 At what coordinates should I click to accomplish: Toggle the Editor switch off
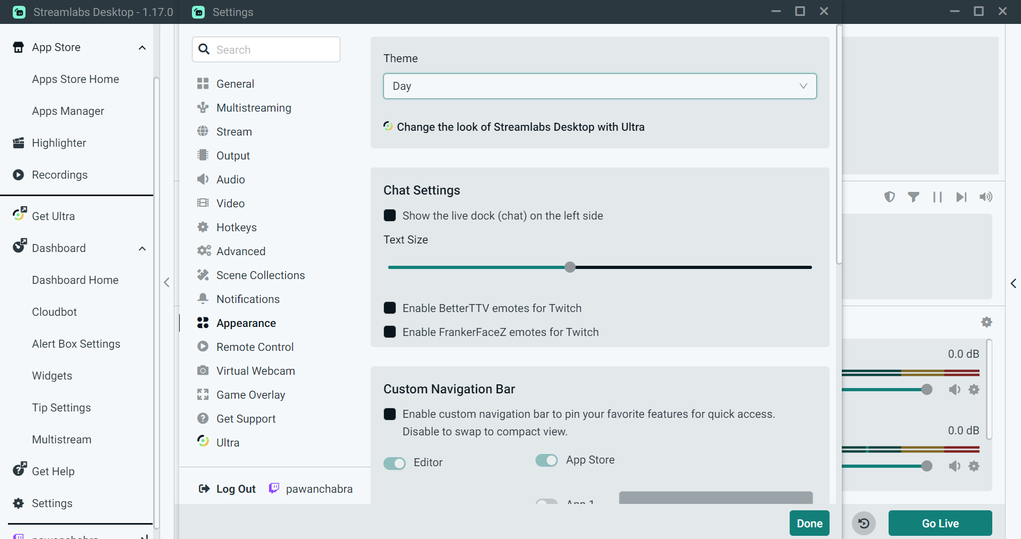coord(395,463)
